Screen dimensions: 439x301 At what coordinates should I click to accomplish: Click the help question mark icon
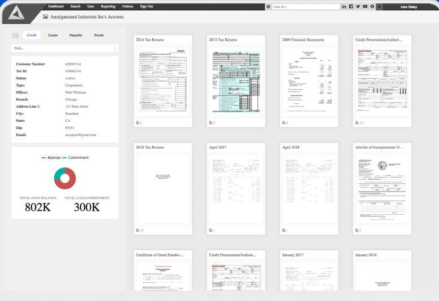tap(269, 7)
